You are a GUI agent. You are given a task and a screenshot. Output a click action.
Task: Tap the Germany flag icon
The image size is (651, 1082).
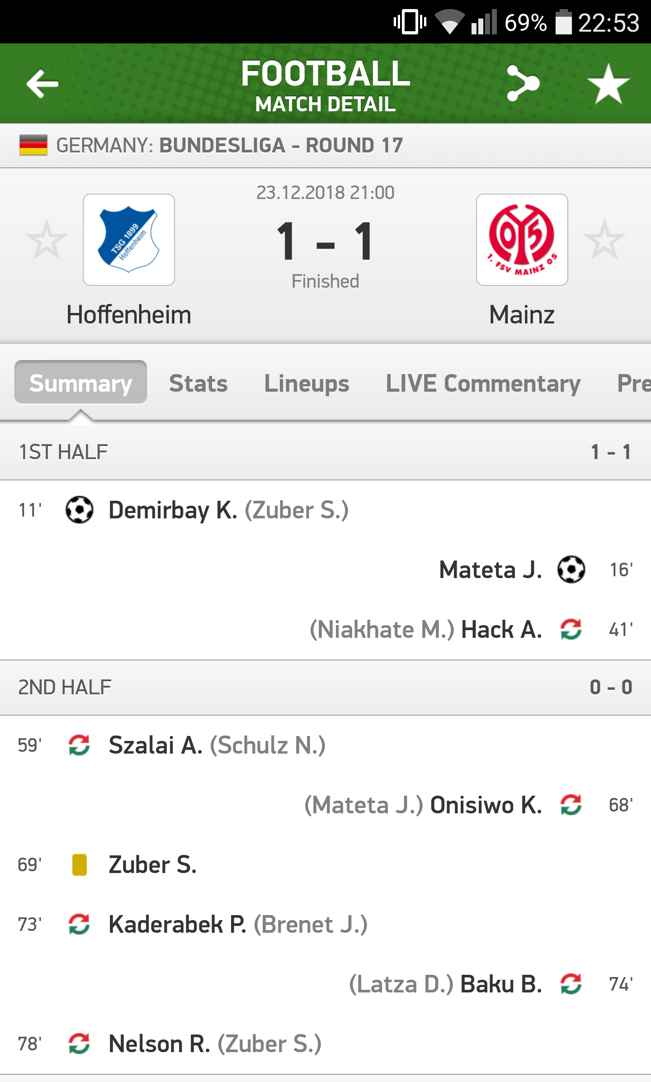(x=33, y=145)
